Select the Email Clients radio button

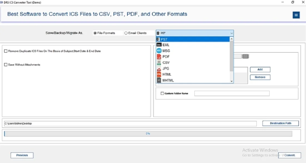[x=126, y=33]
